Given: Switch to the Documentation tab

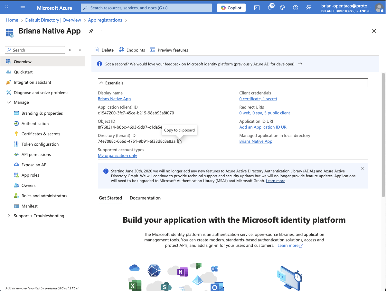Looking at the screenshot, I should point(145,198).
